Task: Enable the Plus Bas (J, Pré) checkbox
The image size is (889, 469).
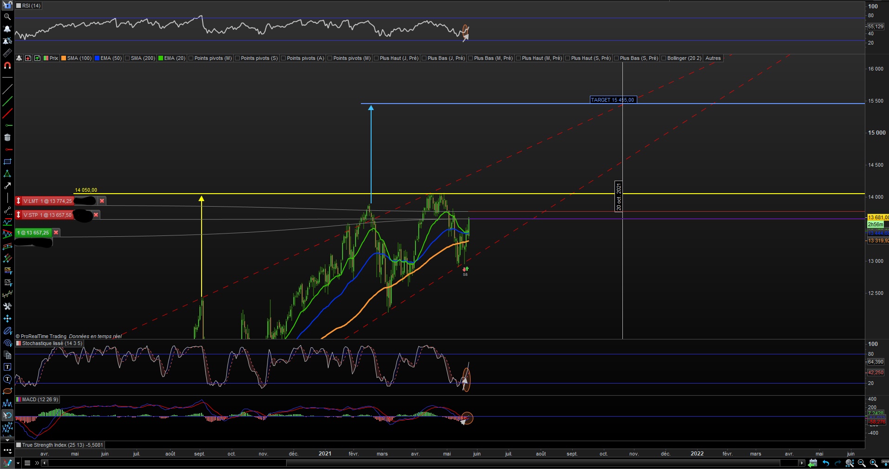Action: click(x=424, y=58)
